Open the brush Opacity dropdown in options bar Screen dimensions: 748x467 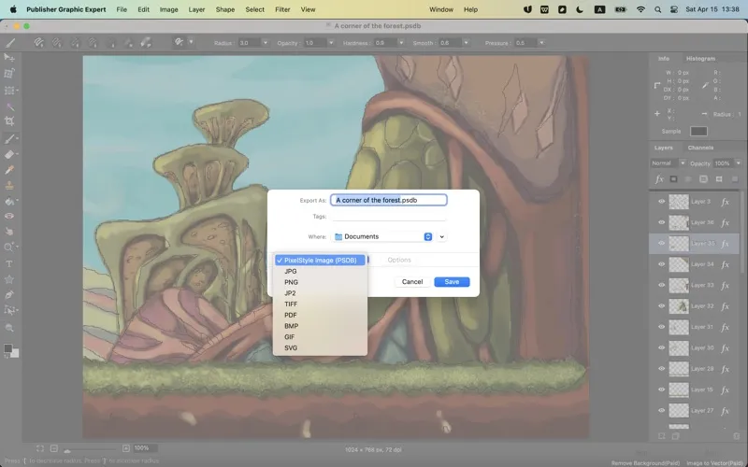click(331, 43)
